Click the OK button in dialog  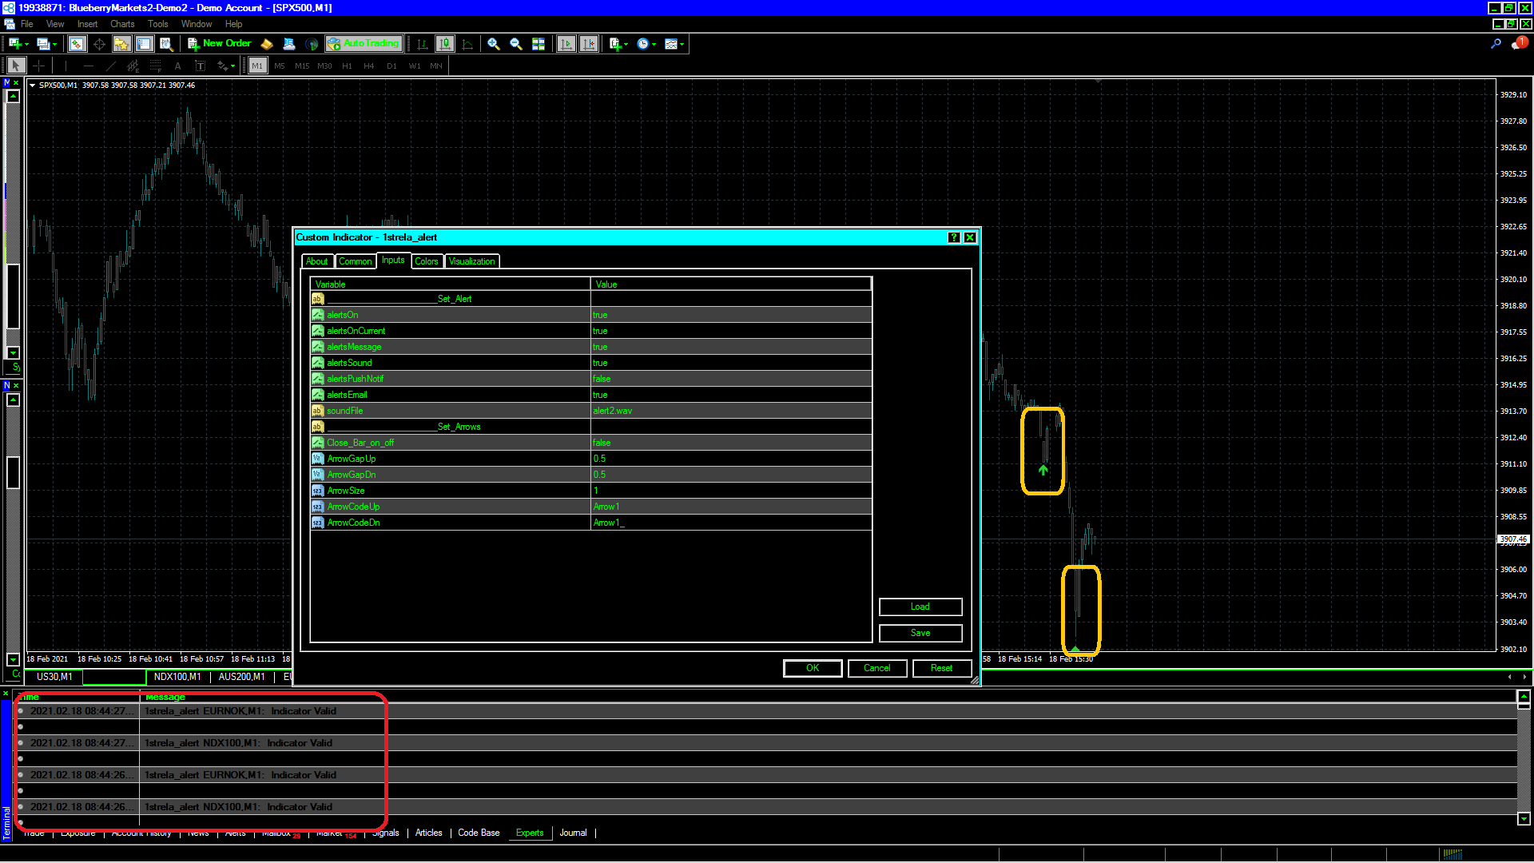(x=813, y=668)
